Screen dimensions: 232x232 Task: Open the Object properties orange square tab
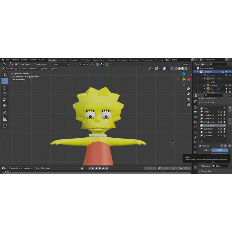click(x=195, y=133)
